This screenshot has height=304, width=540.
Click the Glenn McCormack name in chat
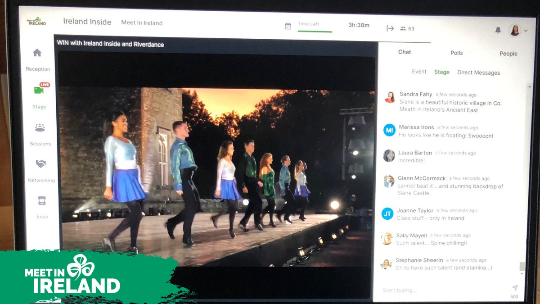click(422, 178)
